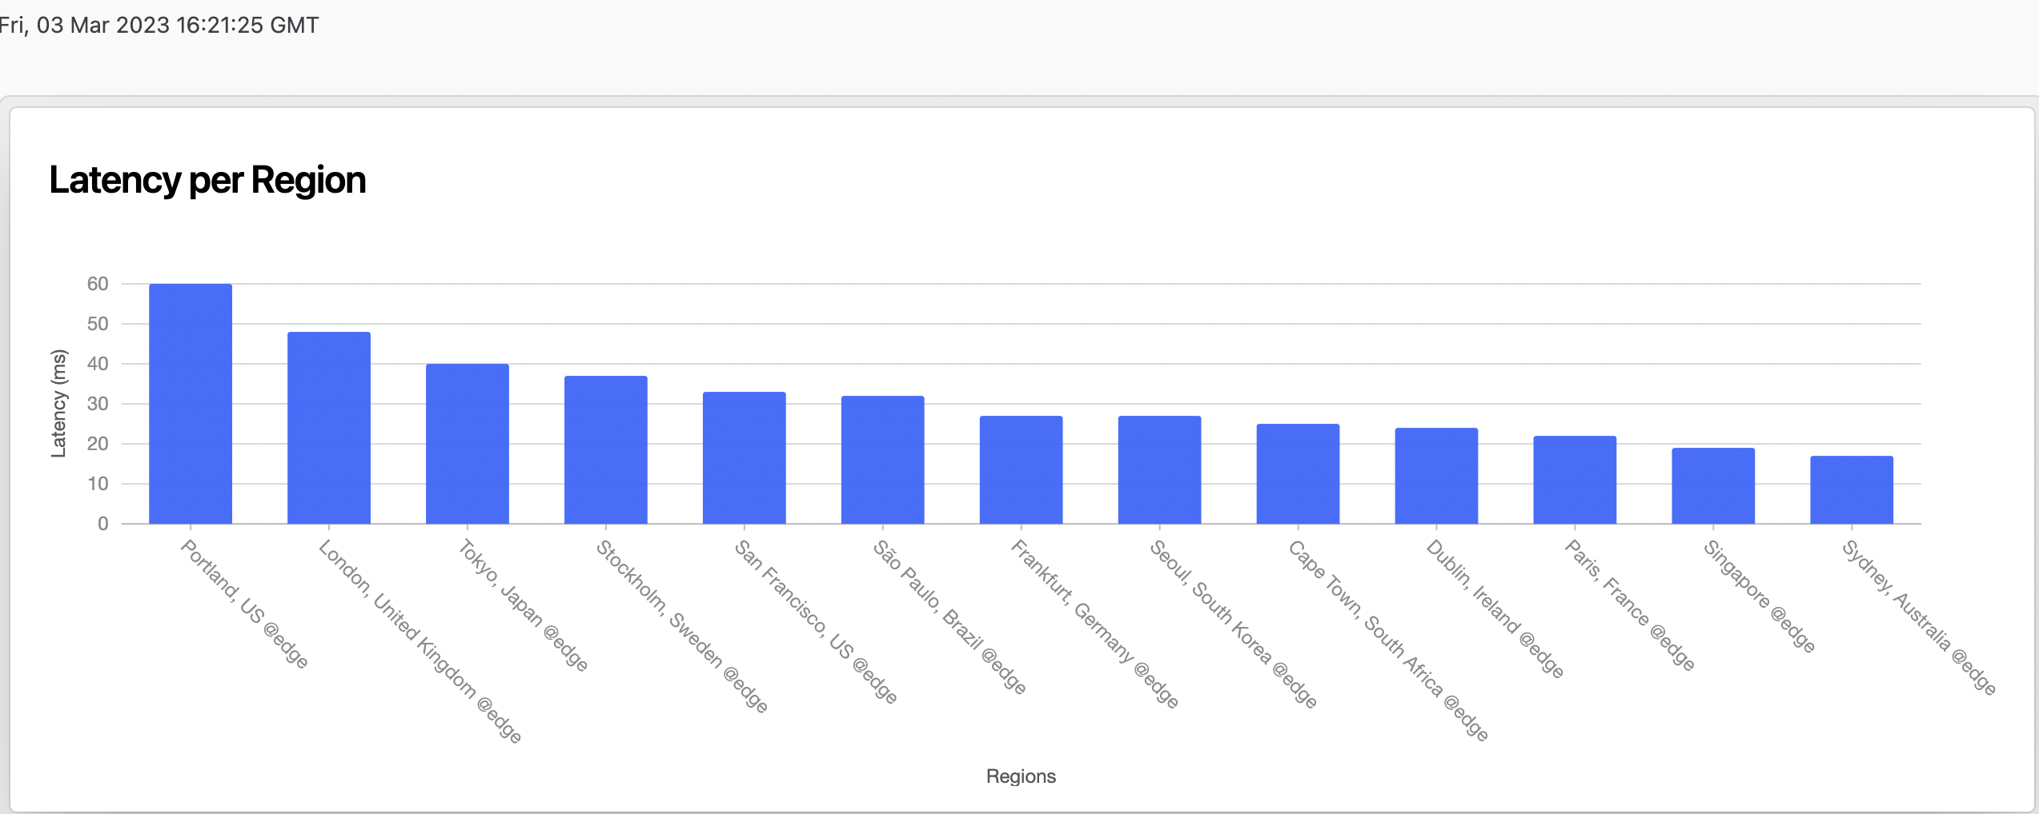This screenshot has height=814, width=2039.
Task: Click the Dublin, Ireland @edge bar
Action: pos(1436,476)
